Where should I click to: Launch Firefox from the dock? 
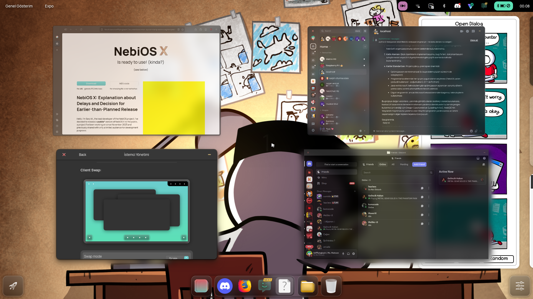click(245, 286)
